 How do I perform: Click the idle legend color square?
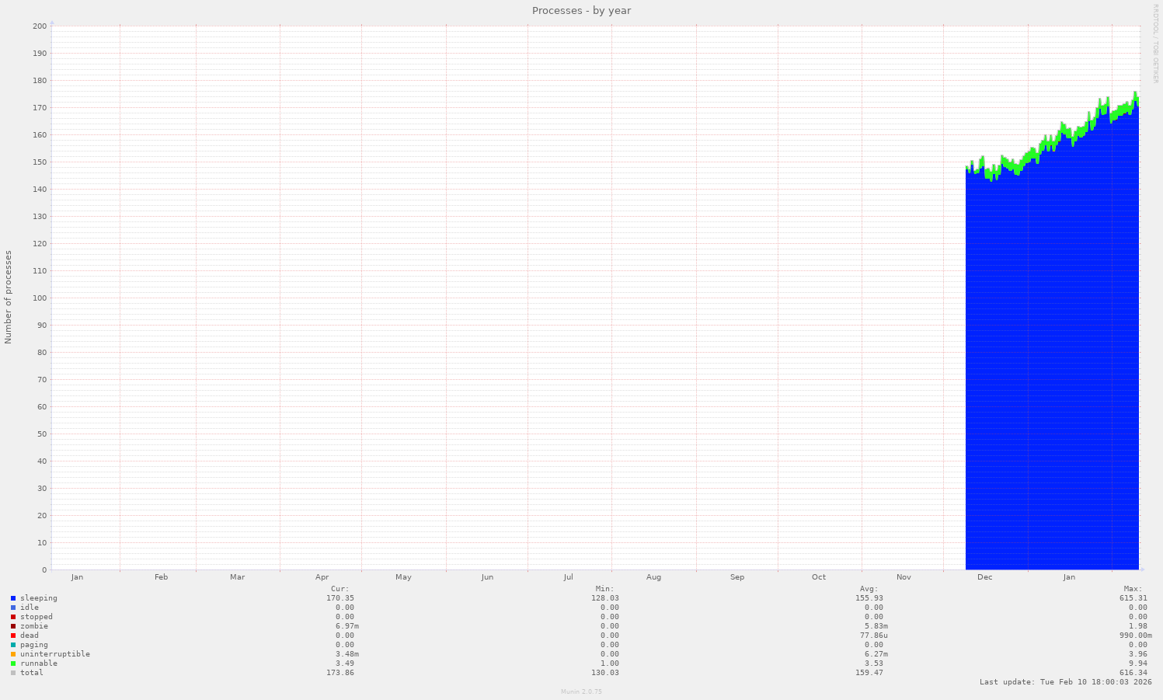click(x=13, y=608)
